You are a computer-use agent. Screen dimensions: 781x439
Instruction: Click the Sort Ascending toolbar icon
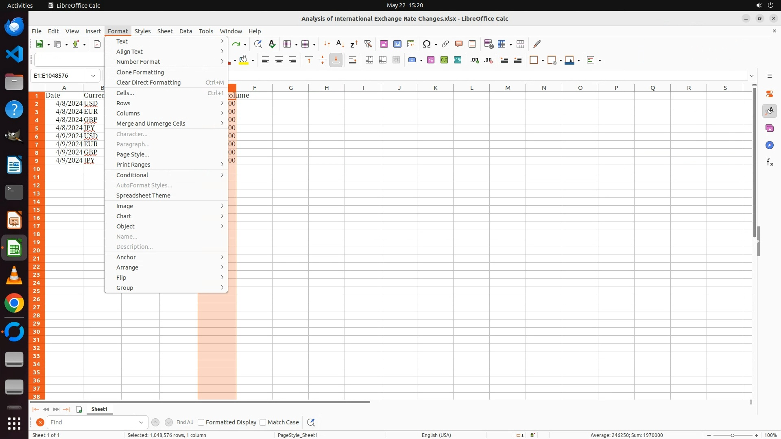pos(340,44)
